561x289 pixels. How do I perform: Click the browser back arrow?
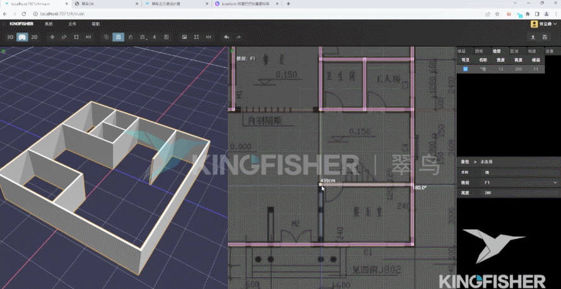tap(5, 14)
